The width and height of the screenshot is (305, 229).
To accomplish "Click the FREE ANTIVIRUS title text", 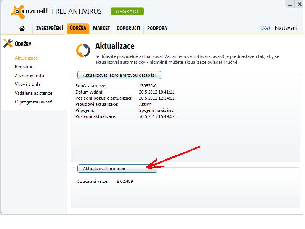I will (x=77, y=11).
